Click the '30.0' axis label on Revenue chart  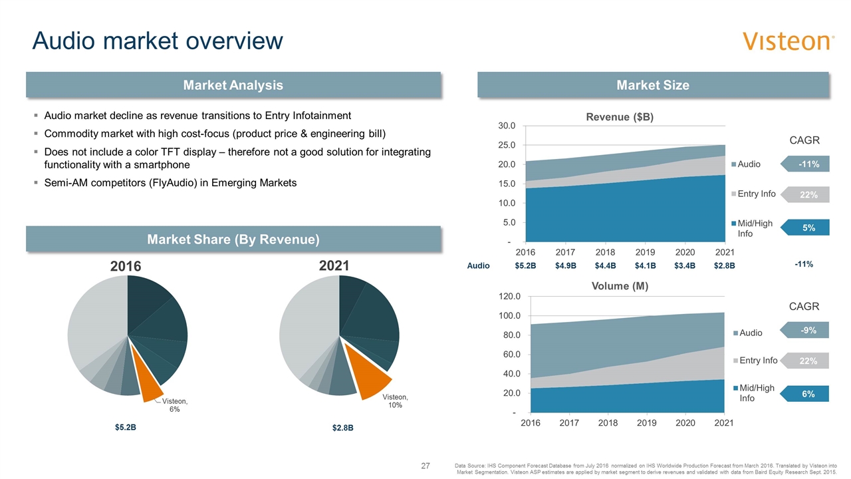point(507,126)
